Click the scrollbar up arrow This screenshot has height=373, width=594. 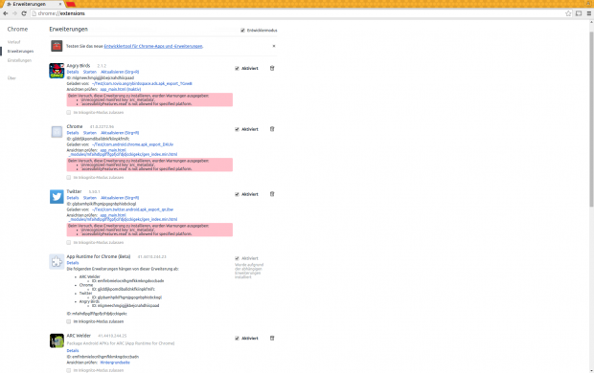click(591, 23)
